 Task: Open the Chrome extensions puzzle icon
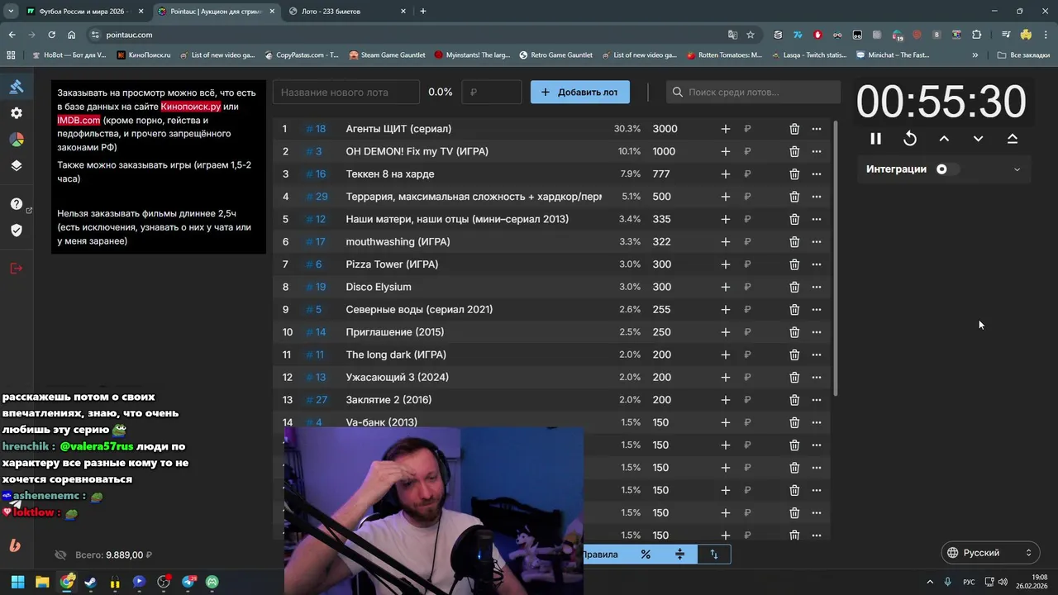(976, 35)
